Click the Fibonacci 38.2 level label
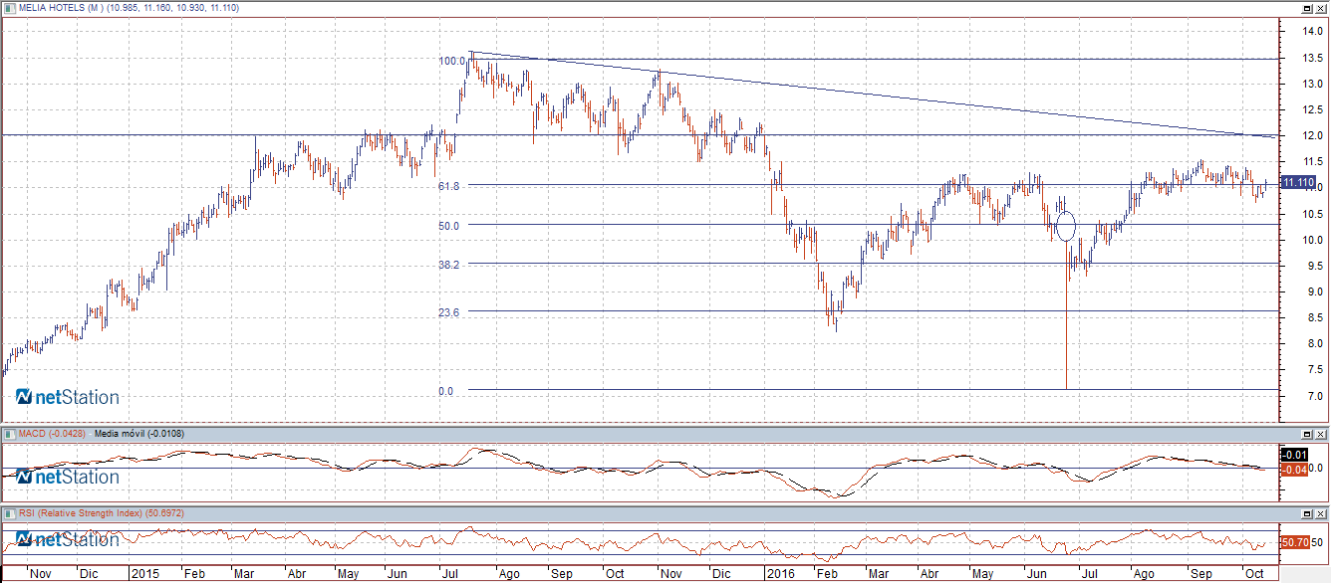Image resolution: width=1331 pixels, height=583 pixels. click(447, 265)
